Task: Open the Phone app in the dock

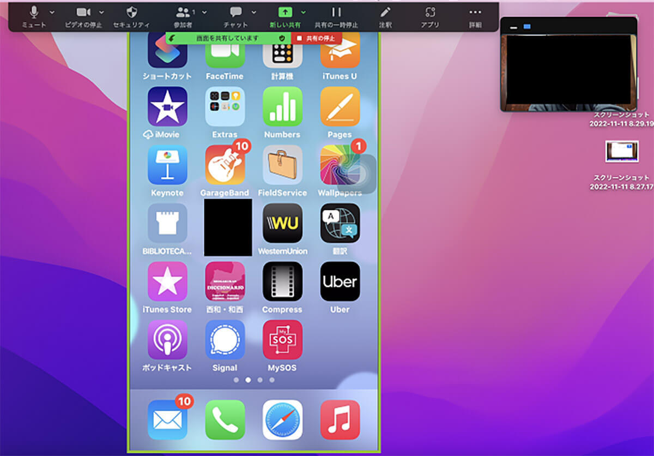Action: point(225,420)
